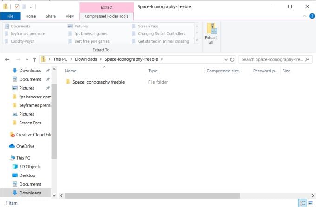Switch to the View ribbon tab

coord(70,16)
